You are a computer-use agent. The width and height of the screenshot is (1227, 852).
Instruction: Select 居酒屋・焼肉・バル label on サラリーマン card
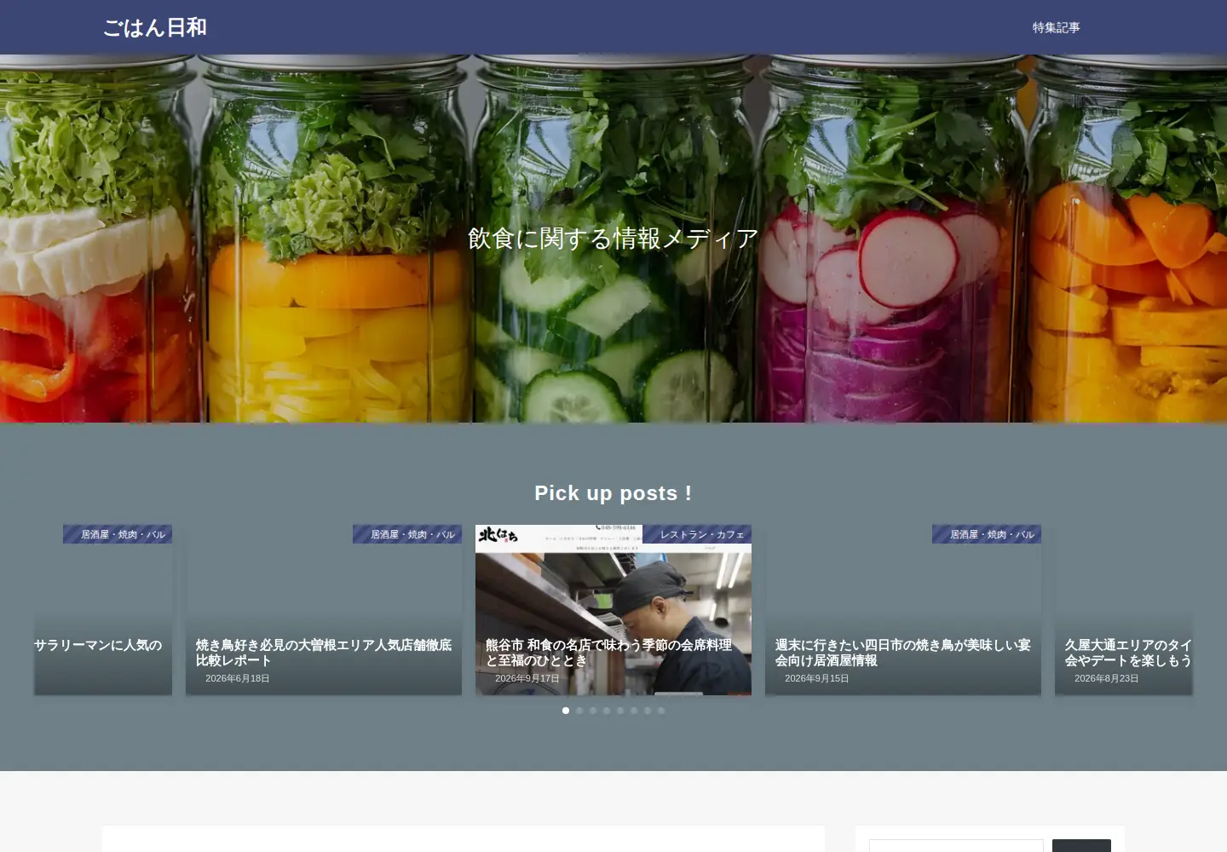(118, 534)
